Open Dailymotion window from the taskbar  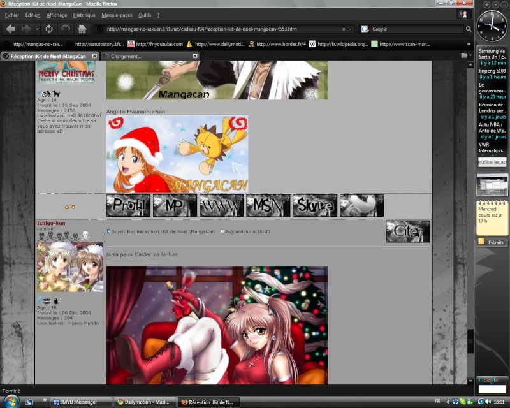click(x=145, y=402)
